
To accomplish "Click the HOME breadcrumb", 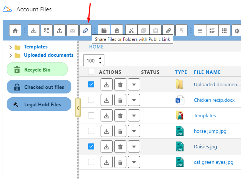I will click(x=96, y=47).
